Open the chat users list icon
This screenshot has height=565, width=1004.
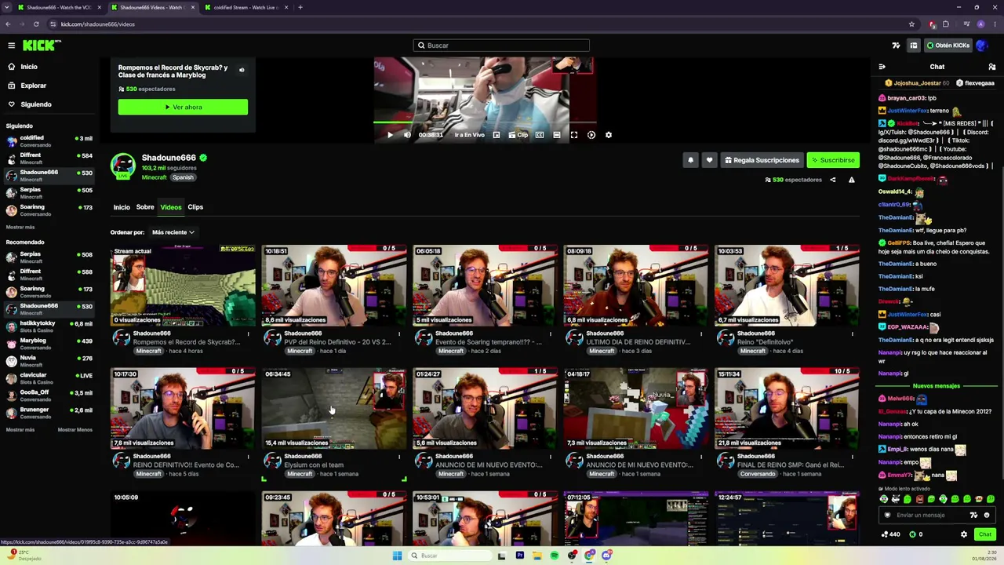[x=992, y=67]
